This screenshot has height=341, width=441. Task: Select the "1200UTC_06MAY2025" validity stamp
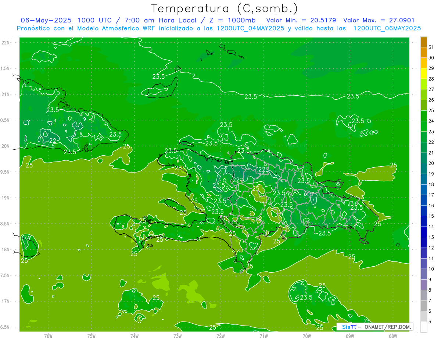[387, 28]
